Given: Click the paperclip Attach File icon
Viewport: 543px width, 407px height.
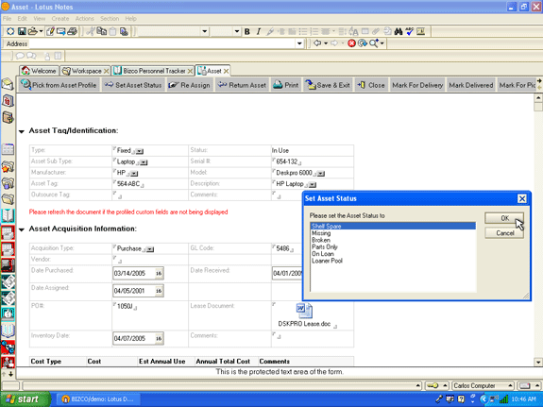Looking at the screenshot, I should [x=376, y=31].
